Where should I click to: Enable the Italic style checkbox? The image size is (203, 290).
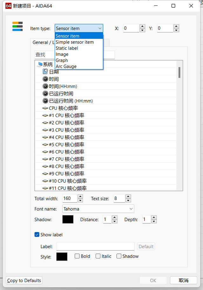click(98, 256)
